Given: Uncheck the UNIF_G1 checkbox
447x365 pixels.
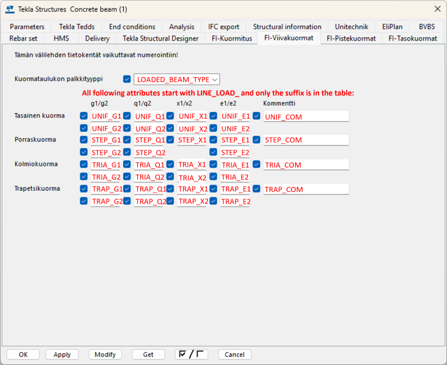Looking at the screenshot, I should (84, 116).
